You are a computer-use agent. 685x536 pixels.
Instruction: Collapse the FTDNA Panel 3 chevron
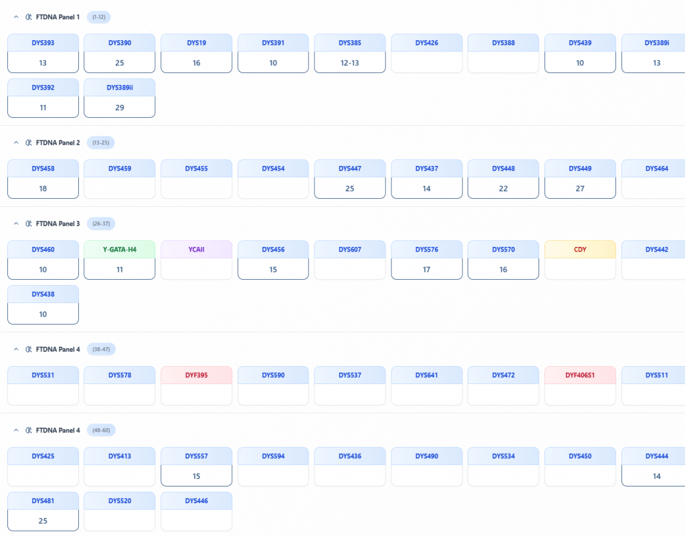(x=16, y=224)
